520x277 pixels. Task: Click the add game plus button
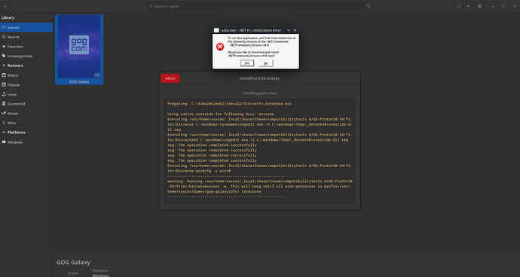(x=5, y=6)
